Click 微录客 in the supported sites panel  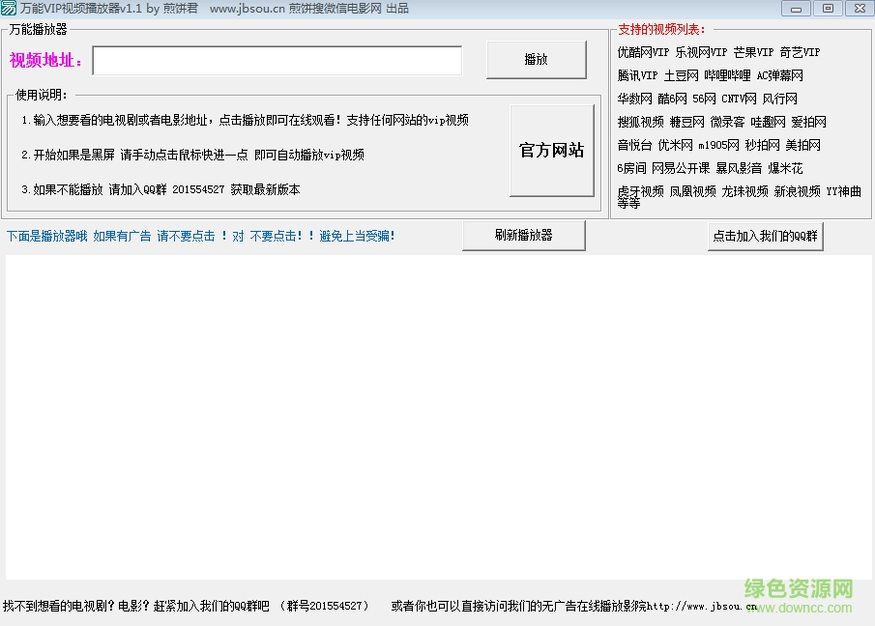coord(727,123)
